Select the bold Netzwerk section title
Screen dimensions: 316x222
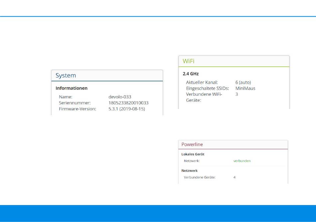[x=190, y=171]
